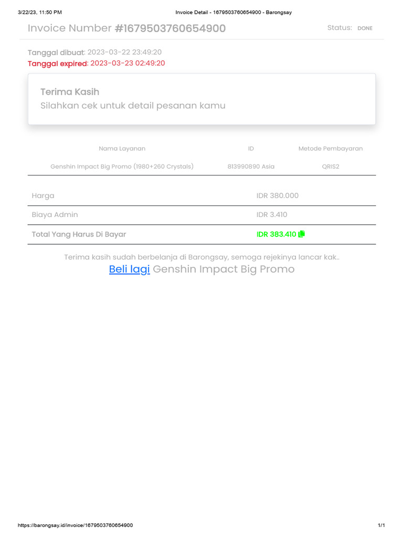Click the 'ID' column header
The image size is (403, 538).
click(x=251, y=149)
